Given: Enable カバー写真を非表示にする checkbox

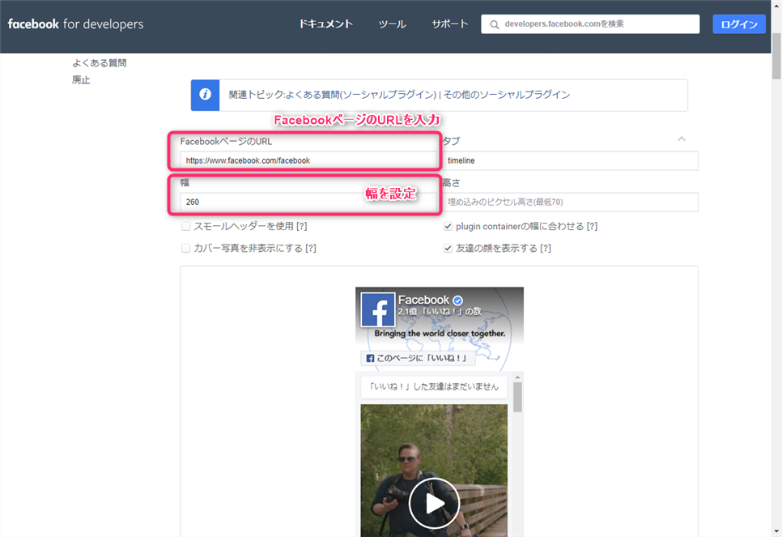Looking at the screenshot, I should (185, 248).
